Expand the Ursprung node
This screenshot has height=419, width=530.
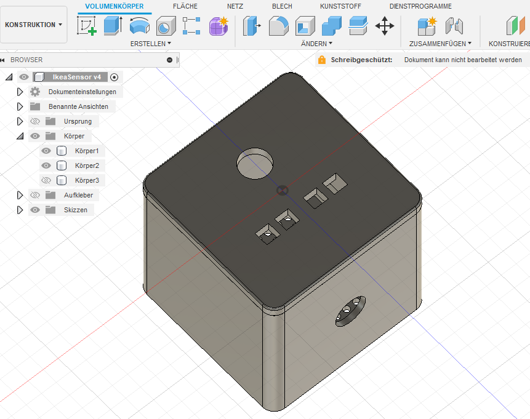coord(20,121)
